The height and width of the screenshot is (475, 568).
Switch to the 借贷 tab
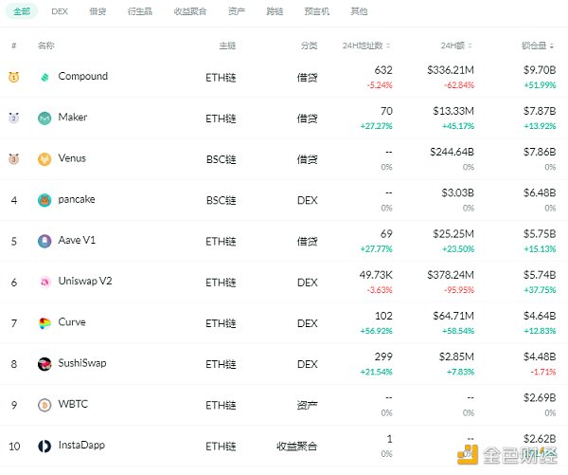click(x=98, y=11)
